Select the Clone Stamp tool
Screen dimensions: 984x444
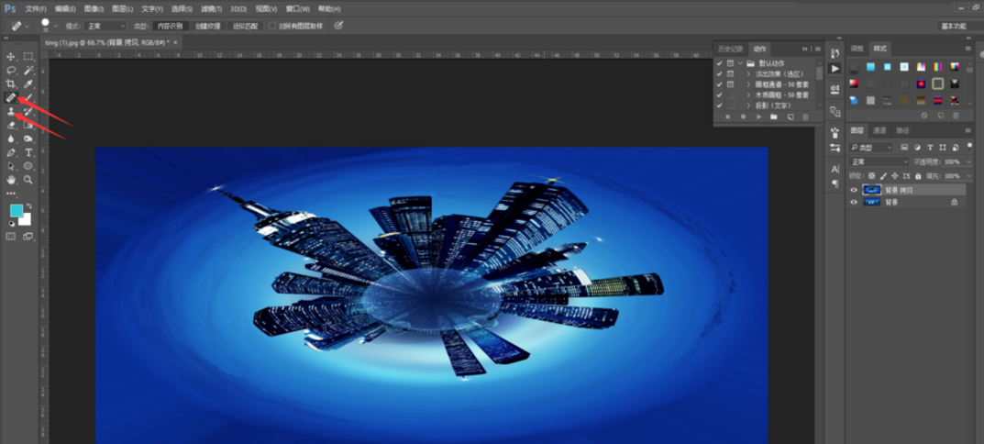11,111
